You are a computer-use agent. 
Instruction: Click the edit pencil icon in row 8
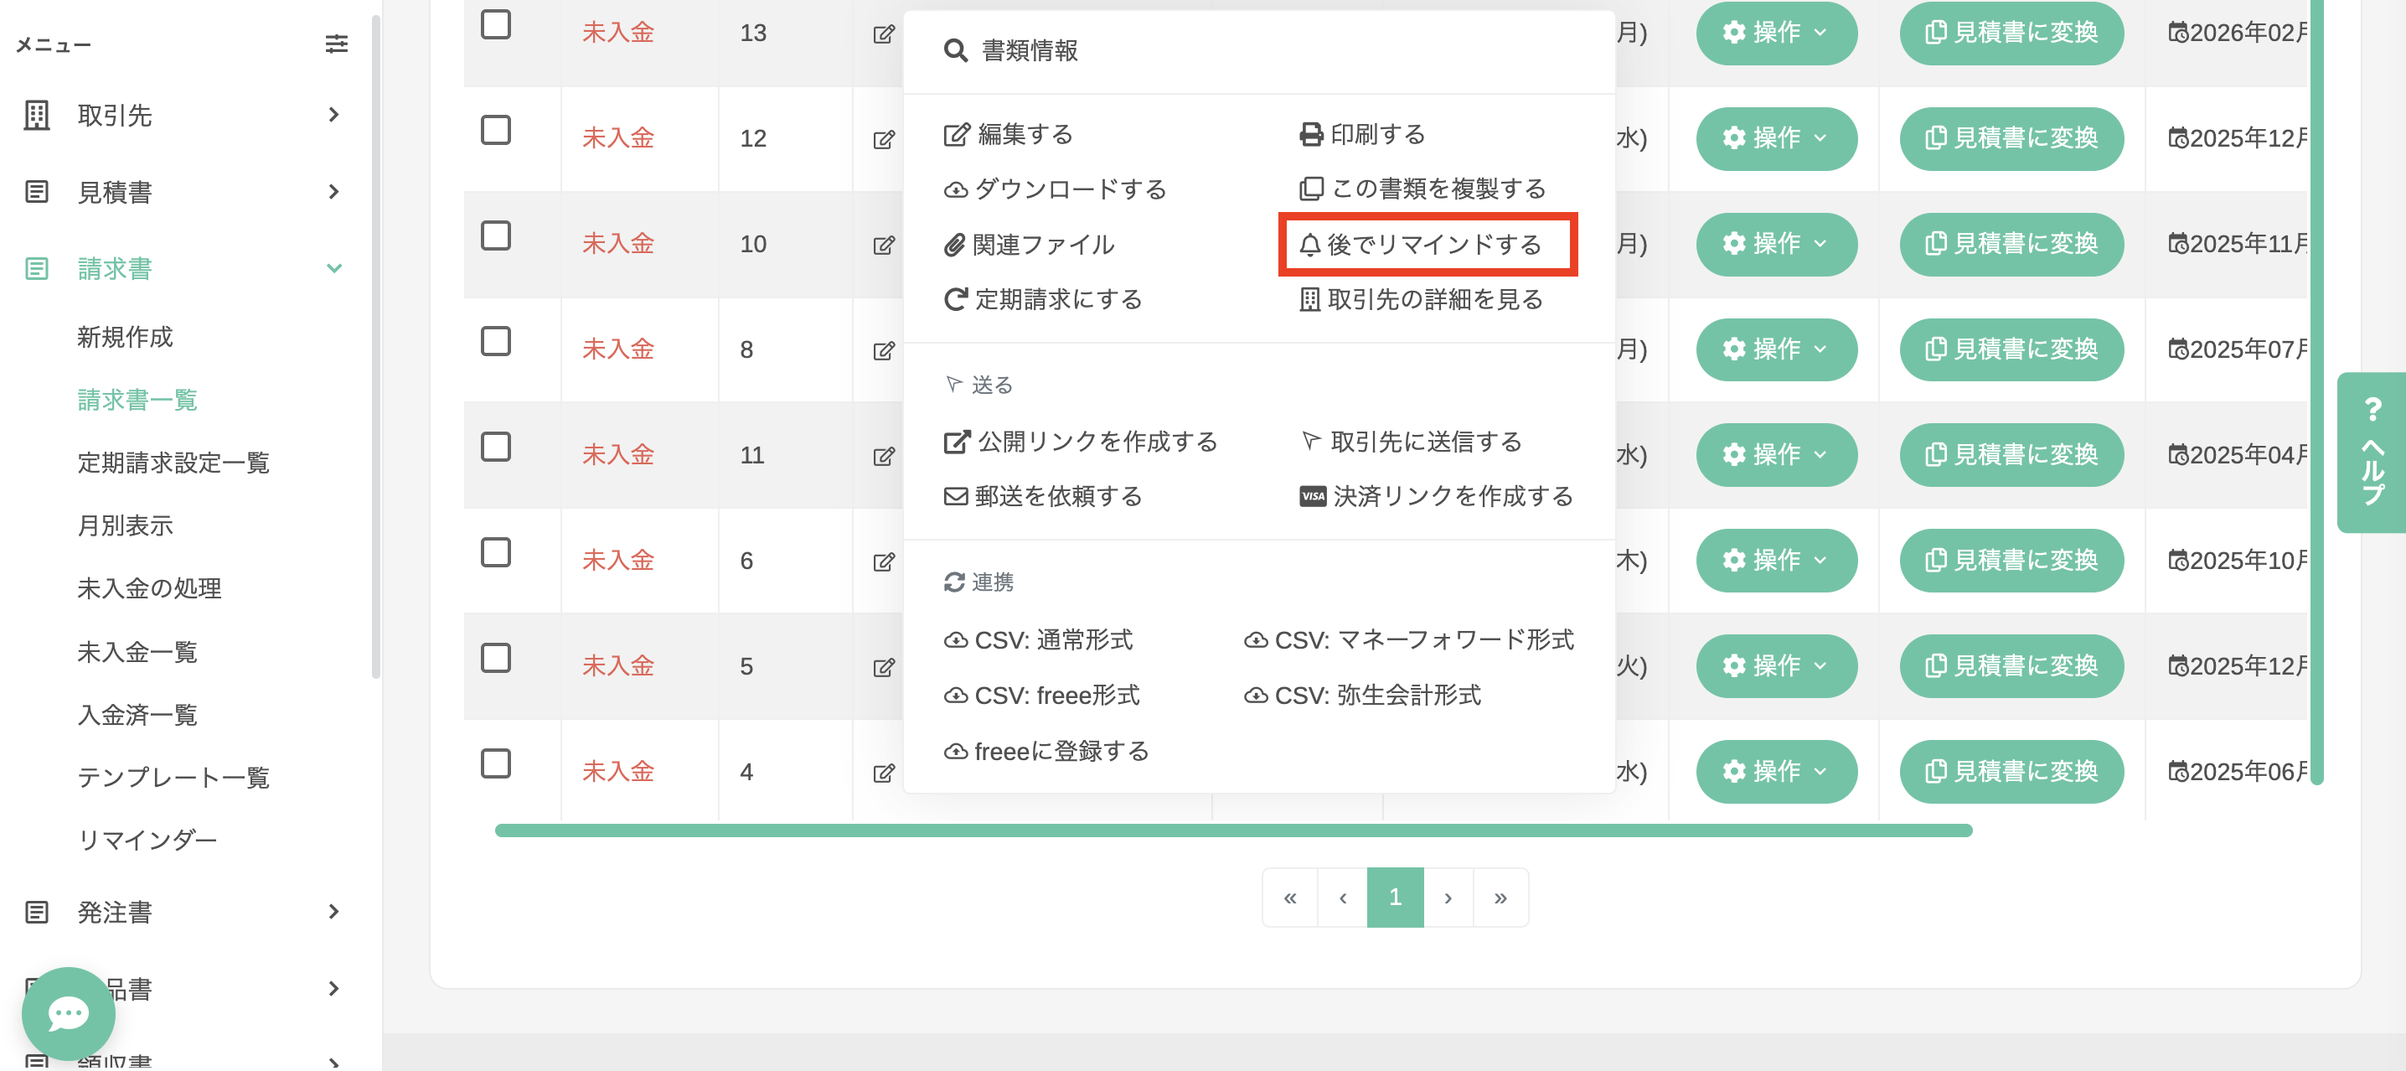tap(883, 351)
